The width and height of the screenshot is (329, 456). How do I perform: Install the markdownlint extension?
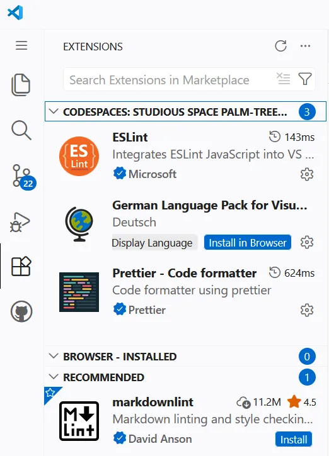click(294, 440)
